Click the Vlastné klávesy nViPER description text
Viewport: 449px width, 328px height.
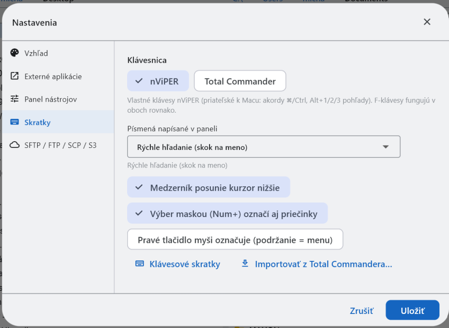281,105
